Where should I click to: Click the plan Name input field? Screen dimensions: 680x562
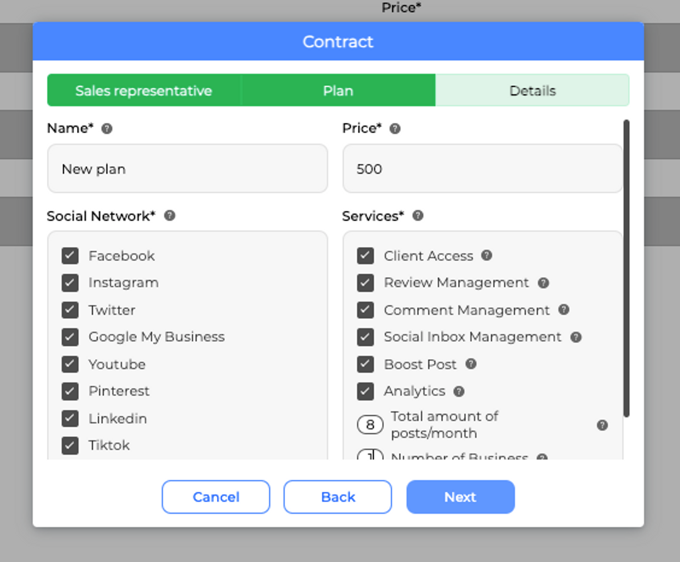point(187,169)
